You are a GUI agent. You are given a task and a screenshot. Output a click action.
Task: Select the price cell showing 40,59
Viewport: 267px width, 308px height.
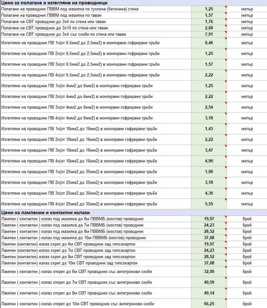point(209,282)
